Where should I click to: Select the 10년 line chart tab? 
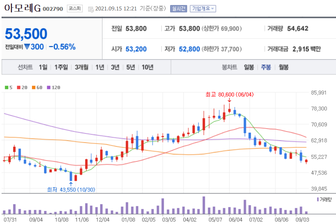tap(148, 67)
